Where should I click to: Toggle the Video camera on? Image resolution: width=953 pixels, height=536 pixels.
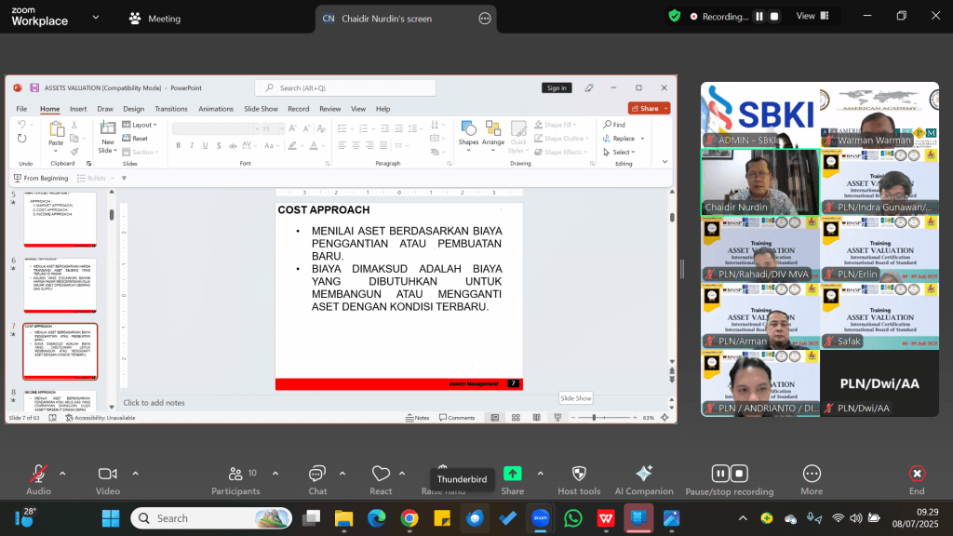108,480
